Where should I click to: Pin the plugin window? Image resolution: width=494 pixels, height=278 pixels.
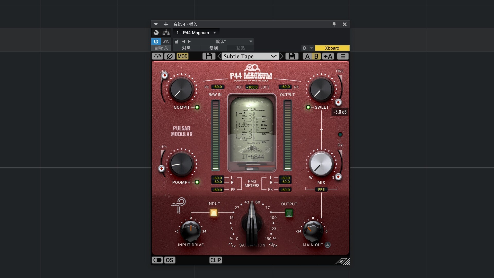tap(334, 24)
